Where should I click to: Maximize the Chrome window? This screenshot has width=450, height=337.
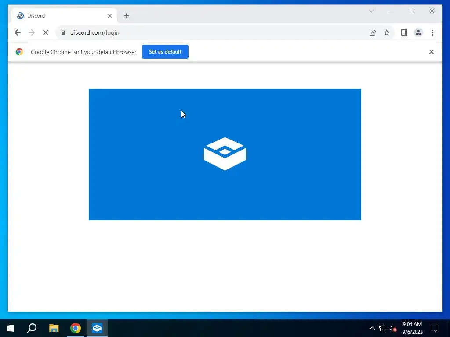pyautogui.click(x=411, y=11)
